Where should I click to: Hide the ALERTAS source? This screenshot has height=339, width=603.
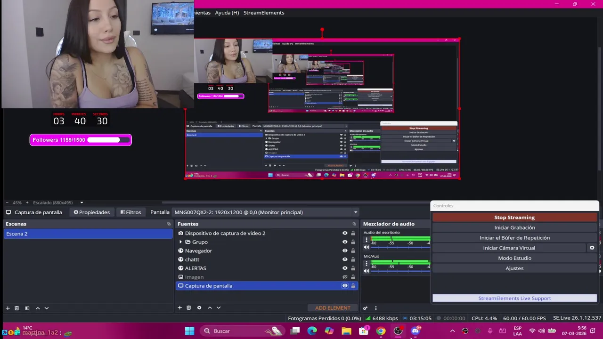[345, 268]
